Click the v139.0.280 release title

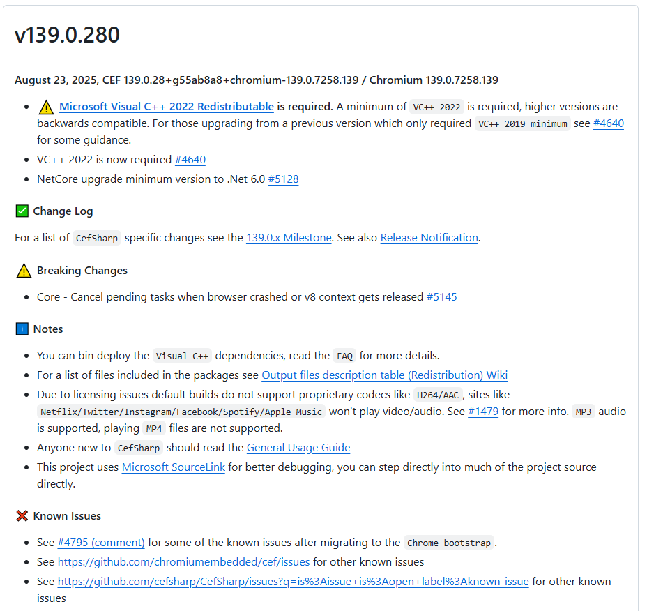[x=67, y=35]
